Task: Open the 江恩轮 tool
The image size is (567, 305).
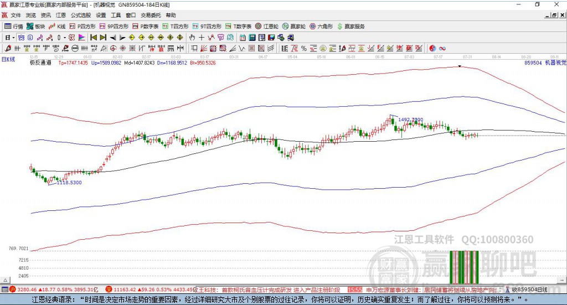Action: (267, 27)
